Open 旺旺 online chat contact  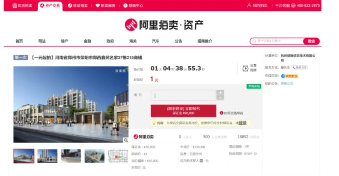pos(289,76)
